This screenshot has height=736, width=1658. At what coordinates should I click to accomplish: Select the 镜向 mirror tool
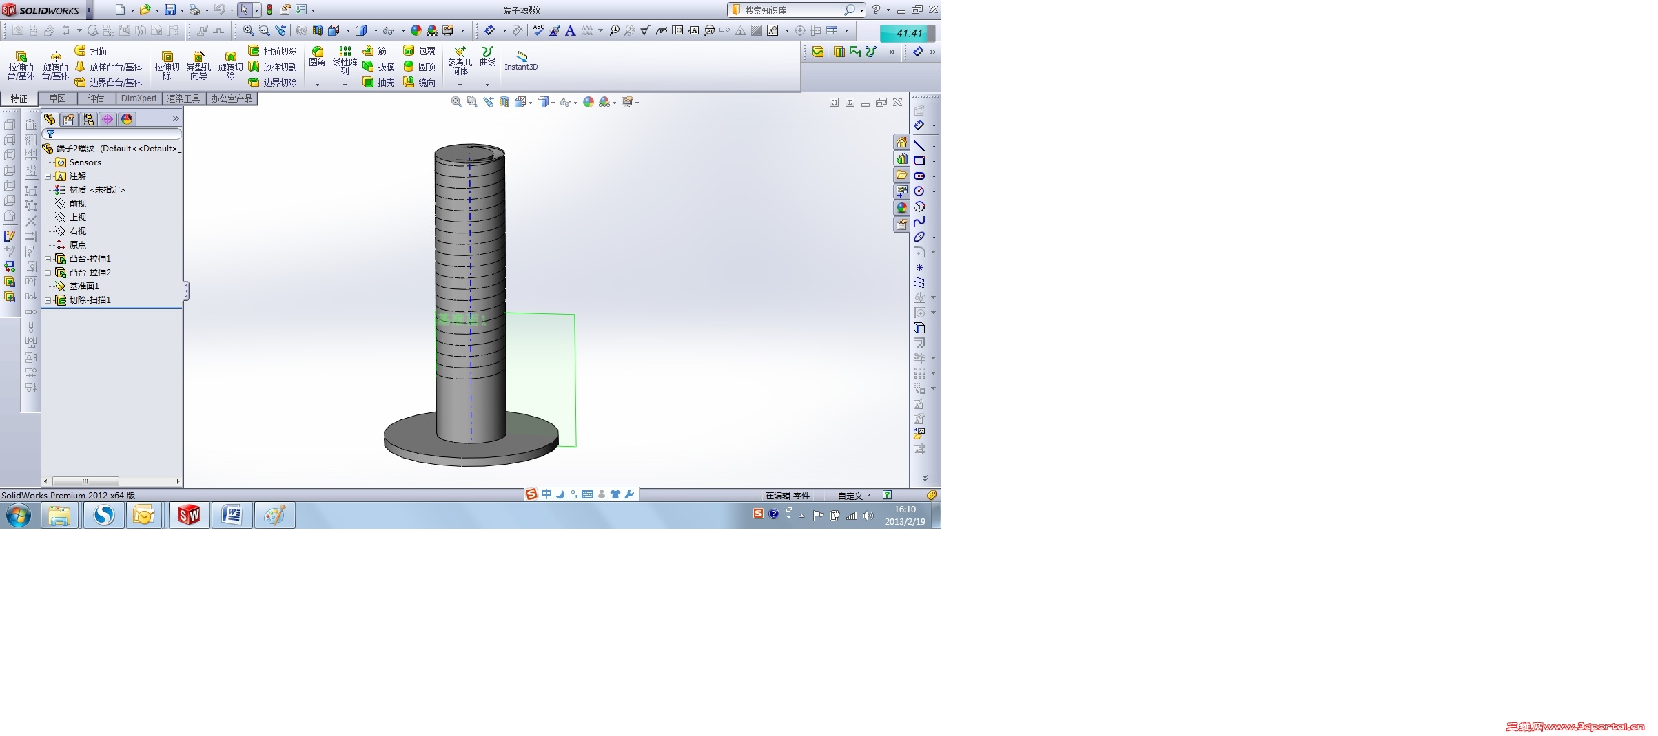[x=419, y=83]
